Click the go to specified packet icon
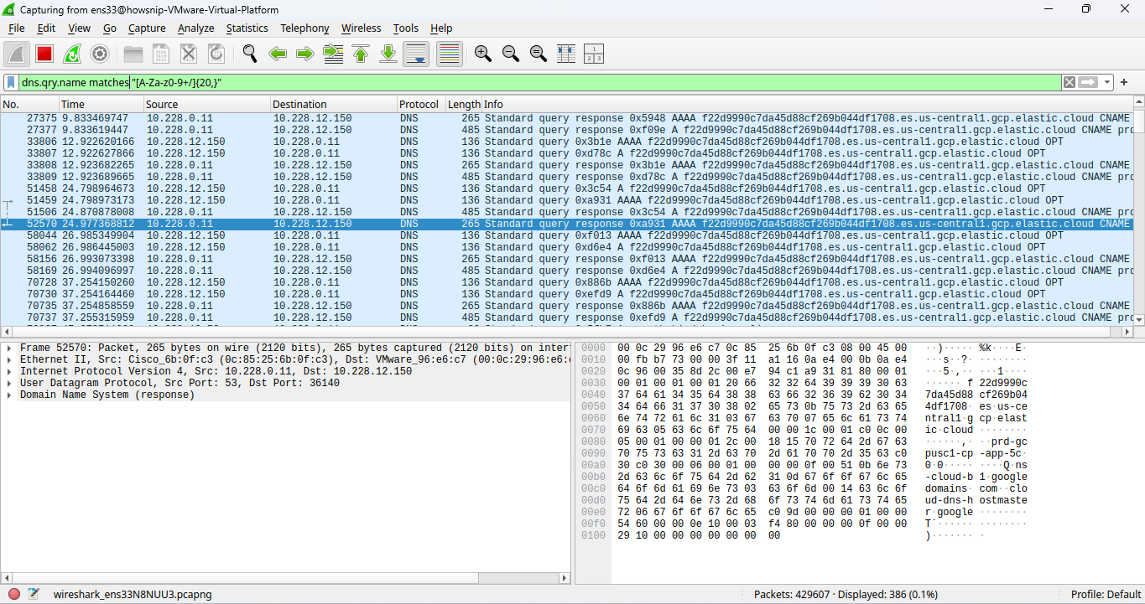 tap(333, 54)
